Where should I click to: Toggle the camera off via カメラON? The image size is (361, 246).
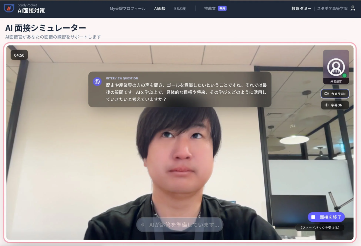tap(335, 94)
